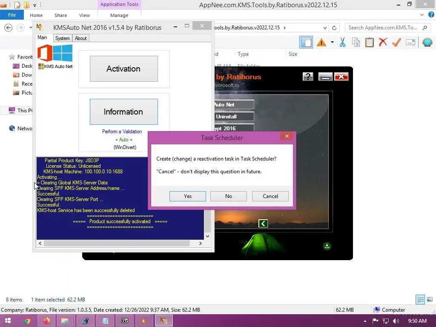Click the Perform a Validation link
The width and height of the screenshot is (436, 327).
click(x=122, y=132)
